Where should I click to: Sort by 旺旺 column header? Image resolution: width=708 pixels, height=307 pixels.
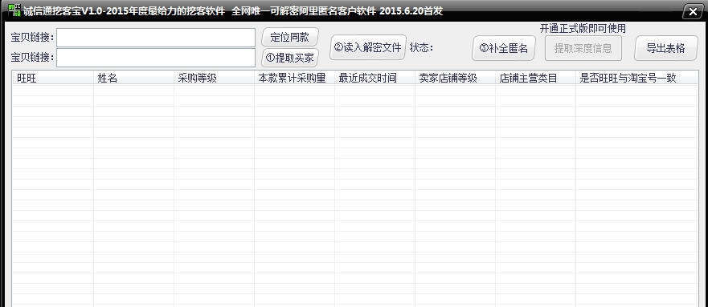53,78
